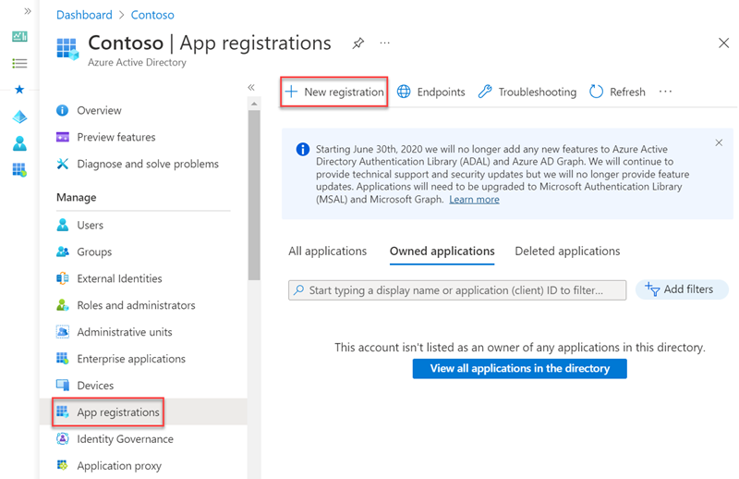Collapse the Manage menu panel
The width and height of the screenshot is (739, 479).
click(251, 87)
